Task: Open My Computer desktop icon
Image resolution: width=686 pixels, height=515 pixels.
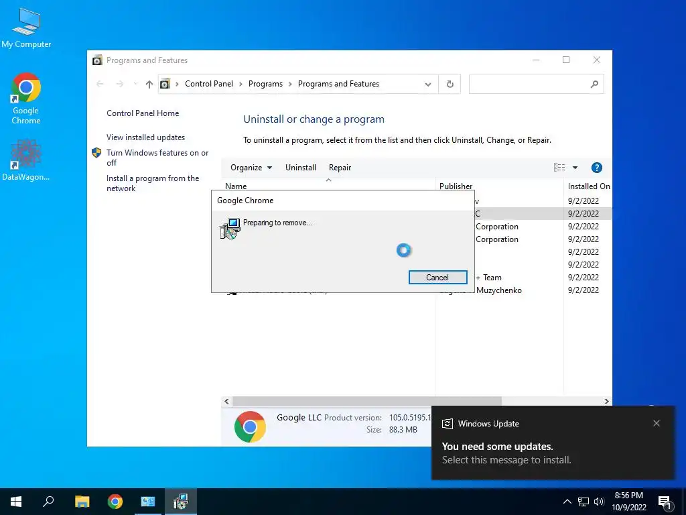Action: (26, 28)
